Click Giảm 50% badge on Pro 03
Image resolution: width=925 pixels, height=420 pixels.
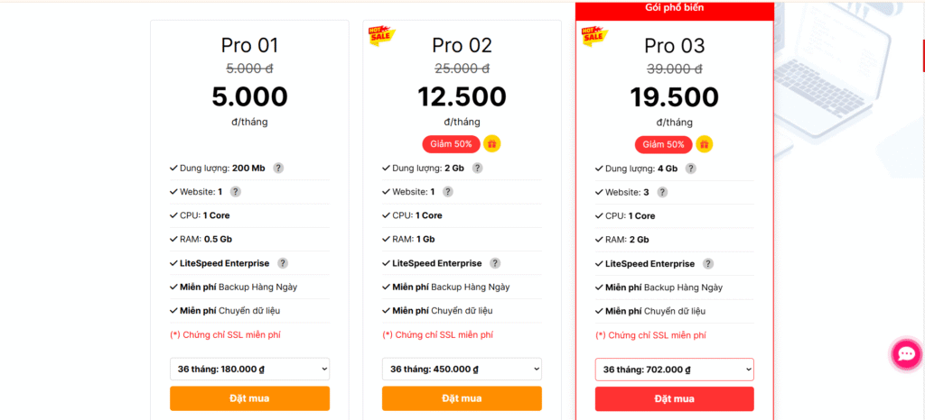(663, 144)
